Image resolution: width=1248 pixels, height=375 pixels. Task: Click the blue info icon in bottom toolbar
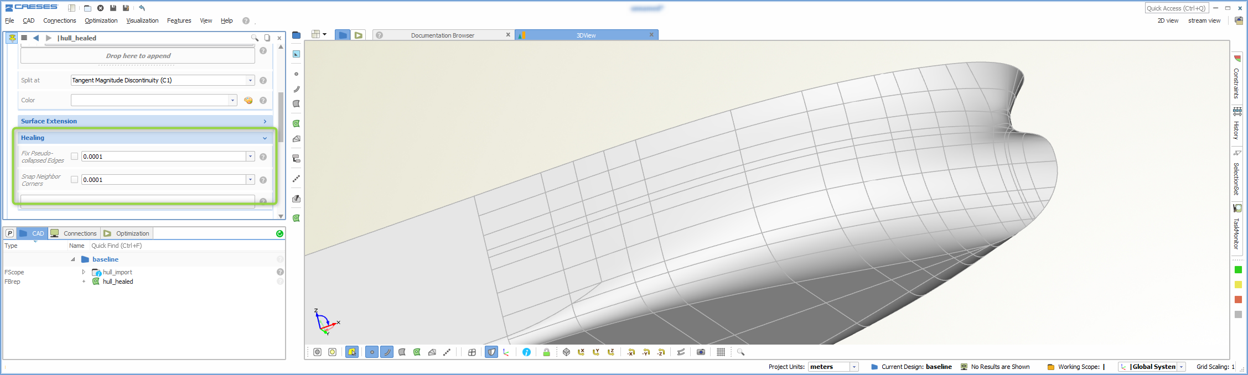click(526, 352)
